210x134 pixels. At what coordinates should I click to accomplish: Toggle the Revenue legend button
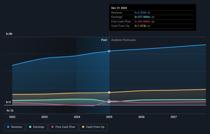(x=15, y=127)
